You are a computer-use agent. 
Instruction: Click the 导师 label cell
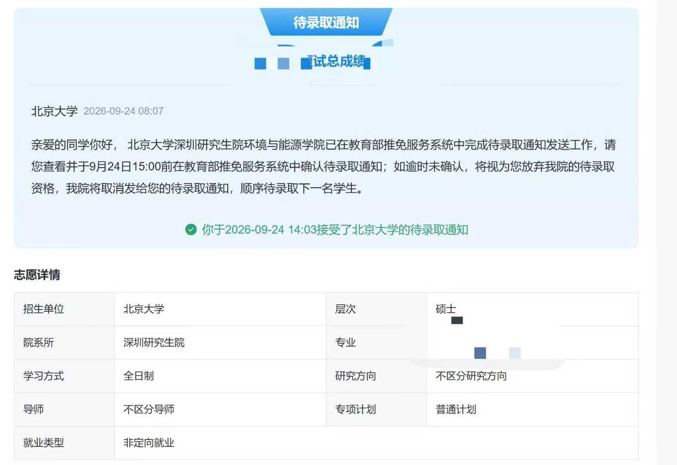pos(65,409)
